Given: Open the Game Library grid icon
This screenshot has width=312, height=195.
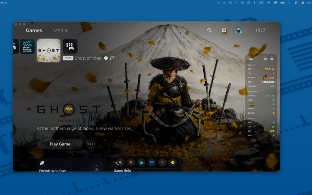Looking at the screenshot, I should pyautogui.click(x=70, y=46).
